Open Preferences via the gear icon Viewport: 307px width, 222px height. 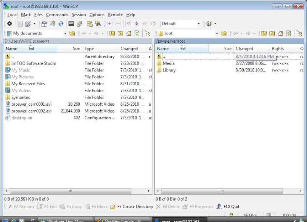pyautogui.click(x=10, y=24)
